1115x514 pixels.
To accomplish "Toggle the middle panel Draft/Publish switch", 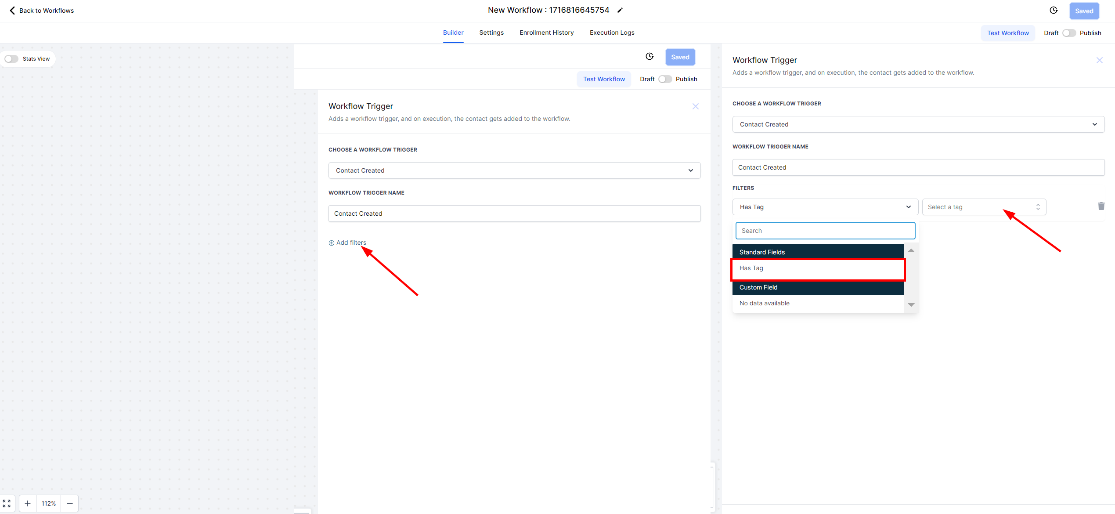I will tap(665, 79).
